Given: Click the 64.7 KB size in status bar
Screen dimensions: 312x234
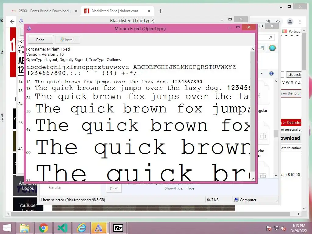Looking at the screenshot, I should pos(212,200).
